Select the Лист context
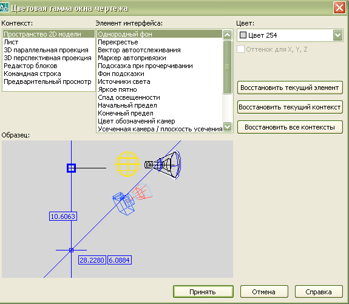Image resolution: width=349 pixels, height=304 pixels. pyautogui.click(x=49, y=42)
